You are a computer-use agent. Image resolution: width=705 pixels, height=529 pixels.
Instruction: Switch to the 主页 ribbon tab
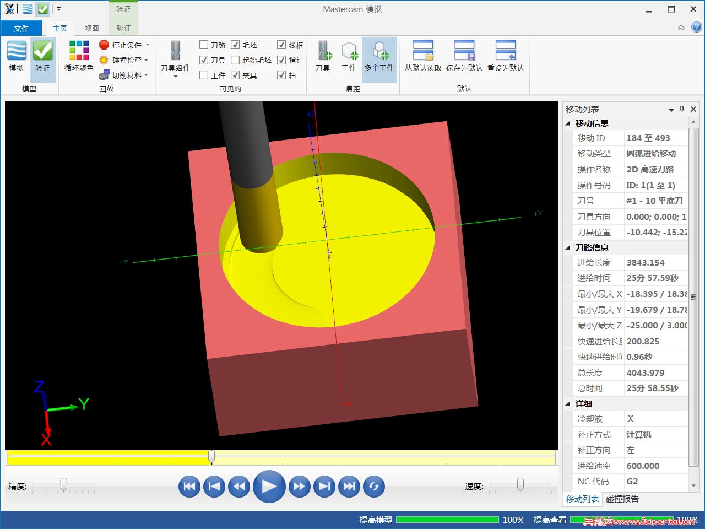[x=60, y=28]
